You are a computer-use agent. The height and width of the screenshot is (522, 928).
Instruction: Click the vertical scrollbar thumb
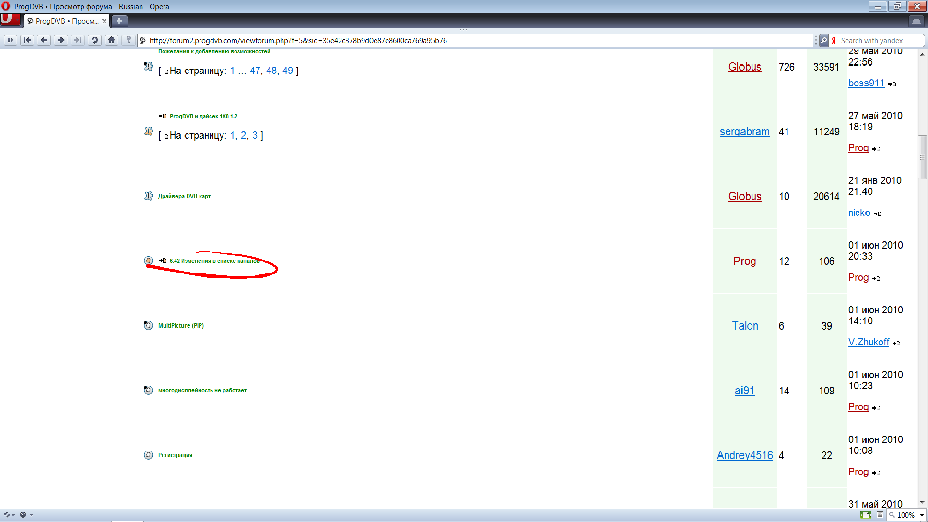(922, 157)
